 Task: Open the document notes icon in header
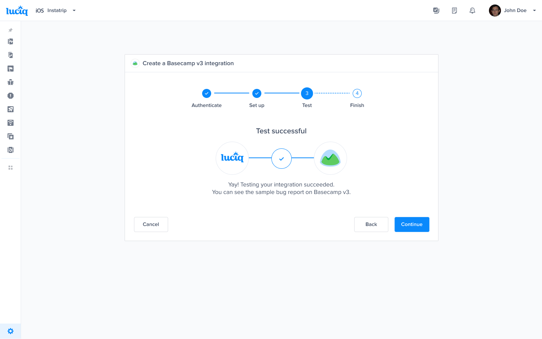pos(454,11)
